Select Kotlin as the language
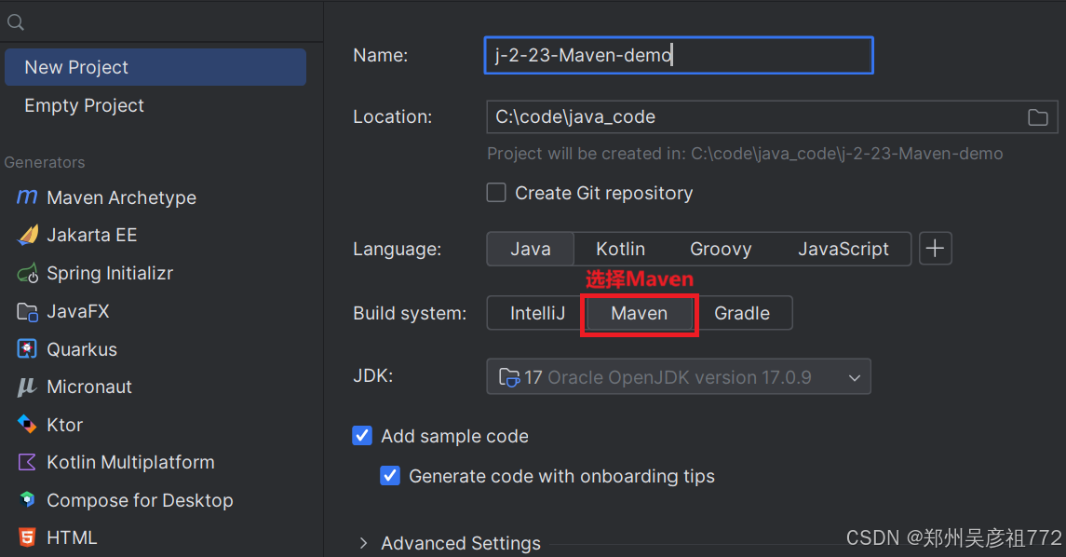 pyautogui.click(x=621, y=249)
